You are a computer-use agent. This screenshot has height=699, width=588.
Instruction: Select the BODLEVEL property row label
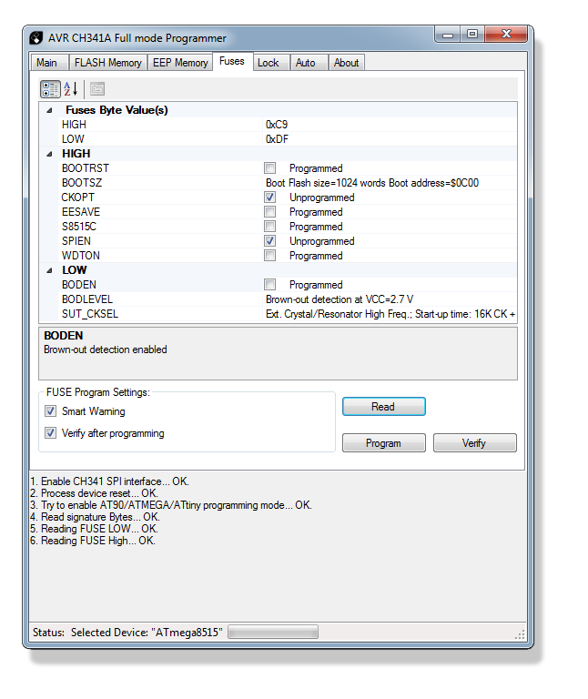(x=87, y=299)
